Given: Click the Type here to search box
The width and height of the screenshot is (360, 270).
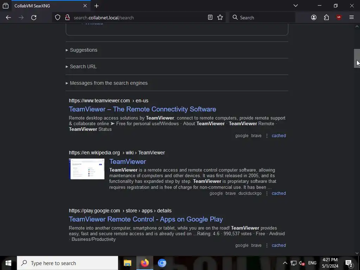Looking at the screenshot, I should click(67, 263).
